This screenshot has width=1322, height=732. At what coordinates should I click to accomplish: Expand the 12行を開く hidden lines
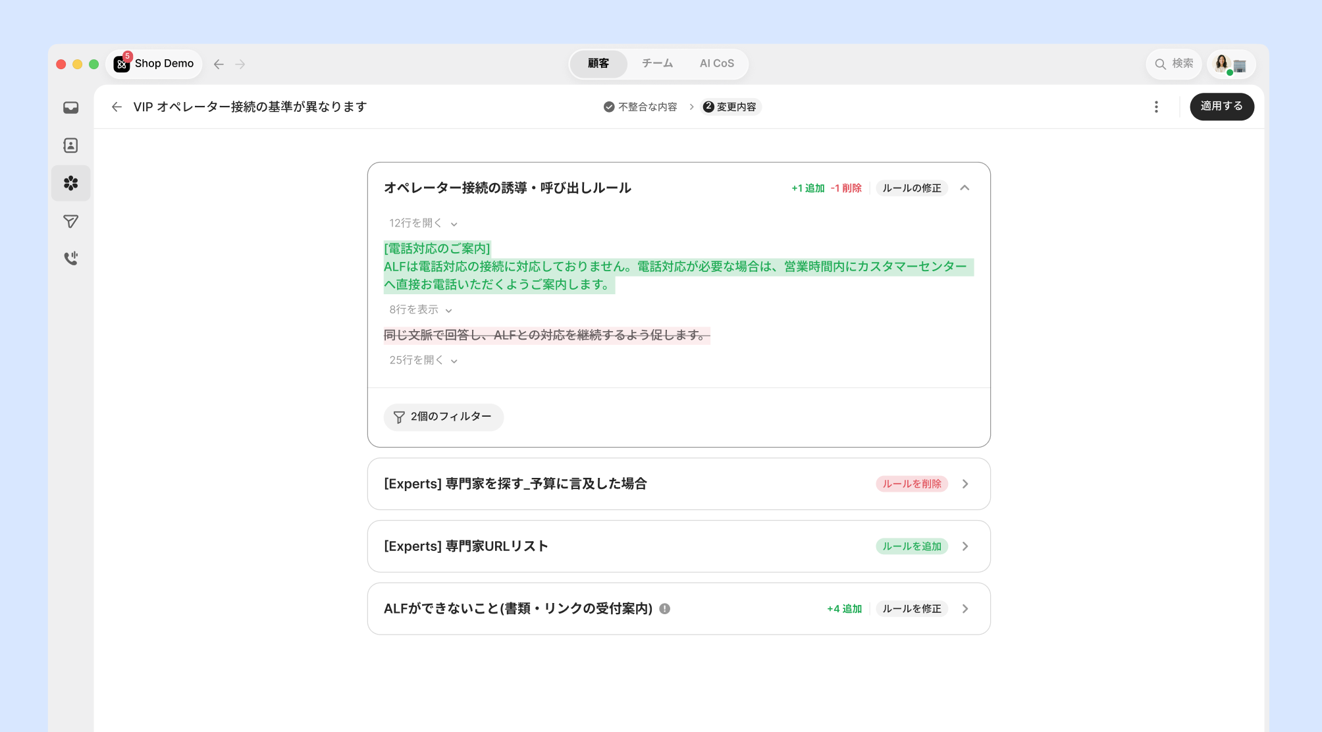423,223
